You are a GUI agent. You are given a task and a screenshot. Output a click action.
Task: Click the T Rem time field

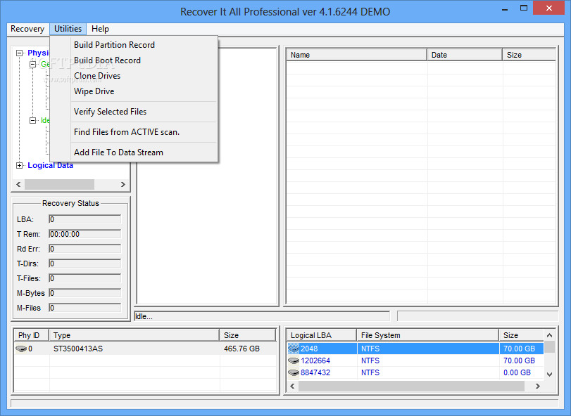(x=85, y=234)
